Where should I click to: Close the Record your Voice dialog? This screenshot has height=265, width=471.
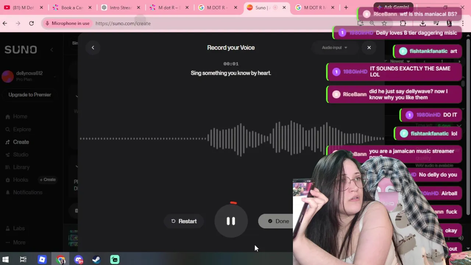[369, 47]
